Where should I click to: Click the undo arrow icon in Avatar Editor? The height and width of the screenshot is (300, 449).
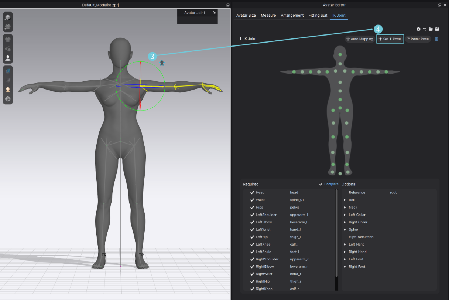pos(425,29)
